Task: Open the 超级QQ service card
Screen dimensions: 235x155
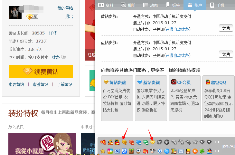Action: pos(219,98)
